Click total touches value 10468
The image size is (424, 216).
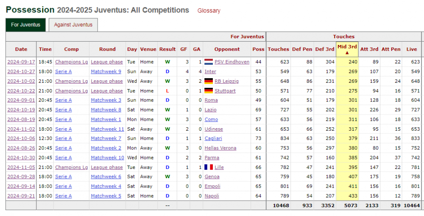point(281,205)
